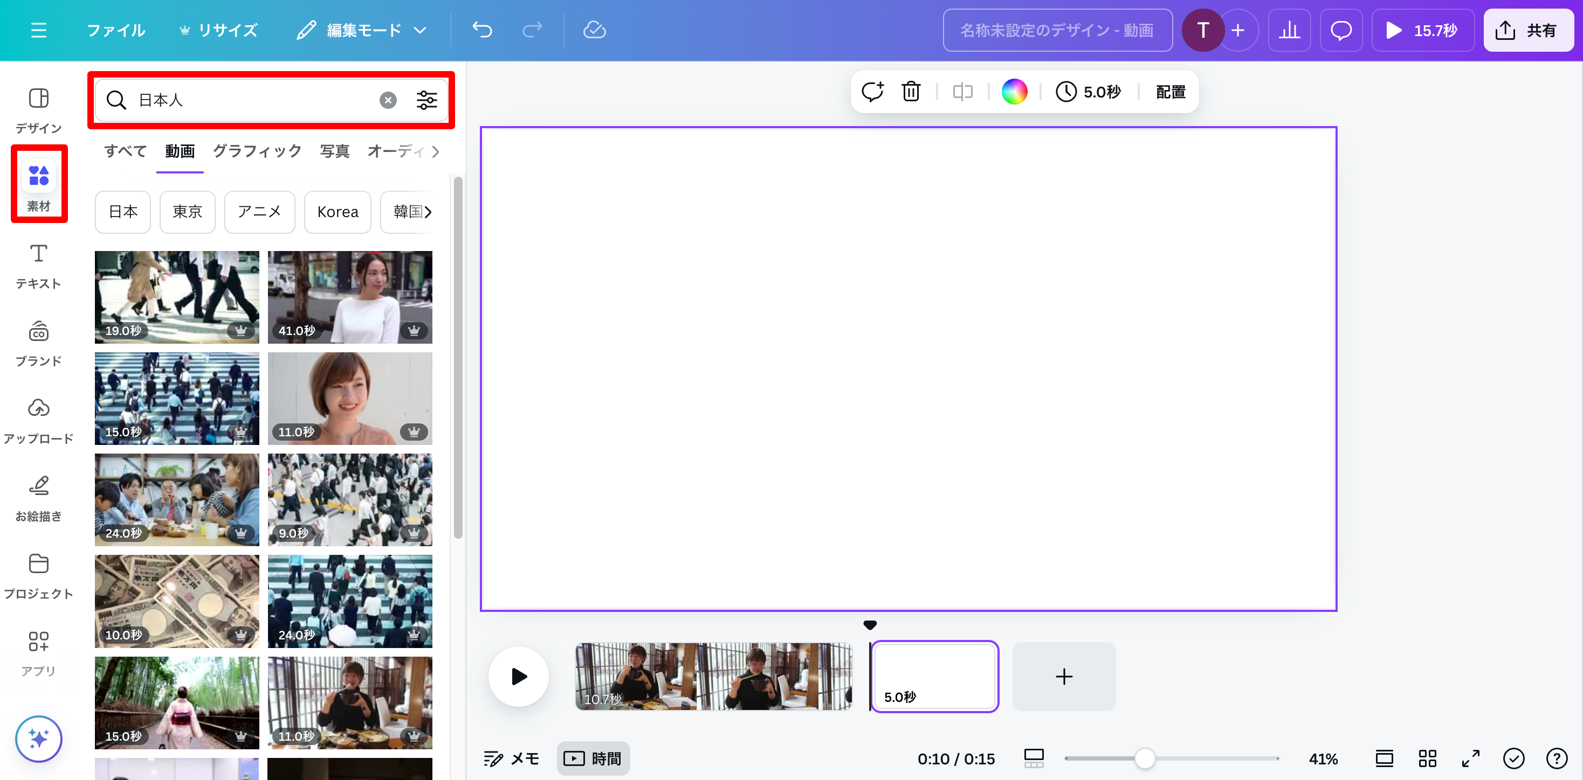Open the デザイン sidebar panel
The height and width of the screenshot is (780, 1583).
[39, 110]
